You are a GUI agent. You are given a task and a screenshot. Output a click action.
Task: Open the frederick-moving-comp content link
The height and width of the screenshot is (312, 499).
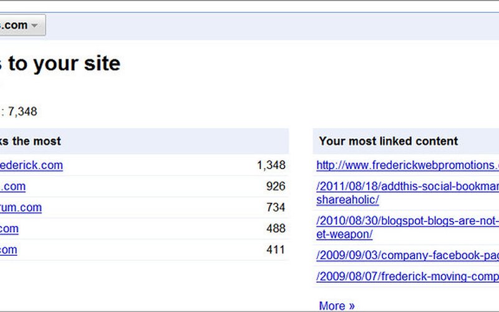pyautogui.click(x=408, y=276)
